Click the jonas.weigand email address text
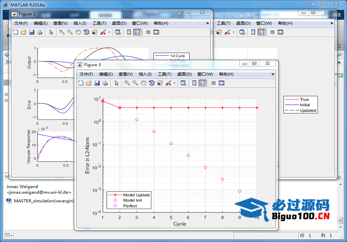Viewport: 347px width, 242px height. pos(39,192)
